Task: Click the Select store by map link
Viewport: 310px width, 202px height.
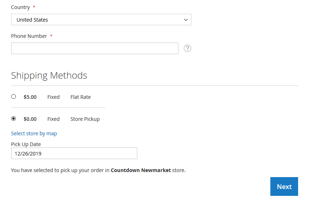Action: coord(34,133)
